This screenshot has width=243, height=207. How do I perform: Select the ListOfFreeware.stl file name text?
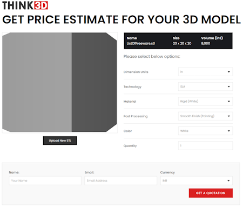[x=141, y=43]
